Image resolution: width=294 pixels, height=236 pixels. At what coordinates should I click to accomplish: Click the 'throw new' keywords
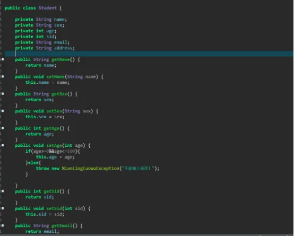coord(48,168)
